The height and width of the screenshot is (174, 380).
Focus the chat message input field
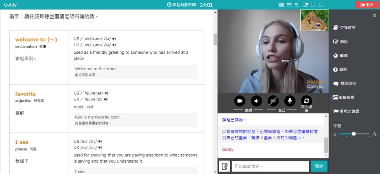(270, 166)
